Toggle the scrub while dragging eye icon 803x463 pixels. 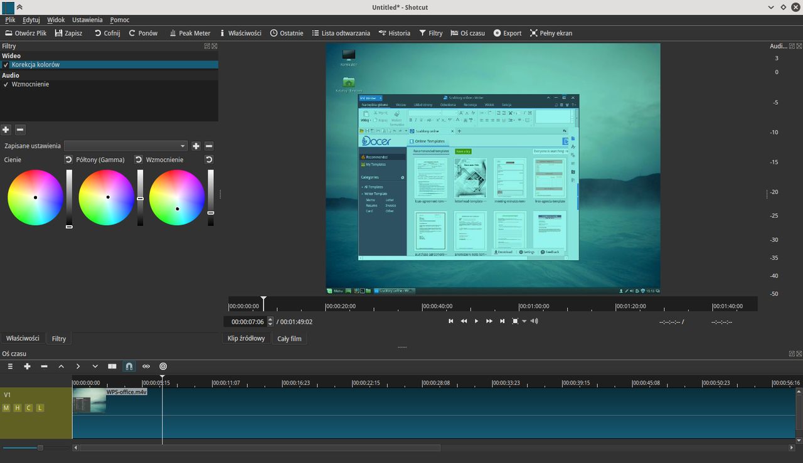click(x=146, y=366)
